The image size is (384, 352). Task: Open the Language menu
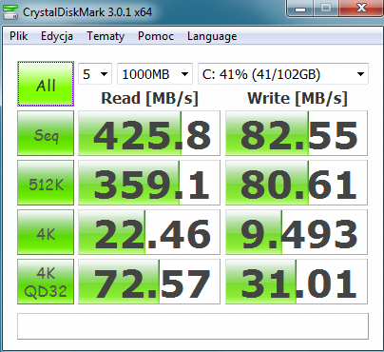(212, 36)
